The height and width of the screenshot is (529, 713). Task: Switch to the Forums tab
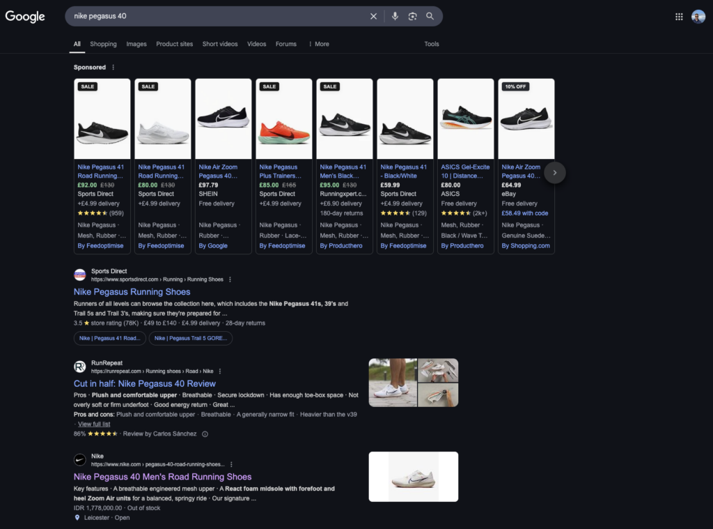tap(286, 44)
